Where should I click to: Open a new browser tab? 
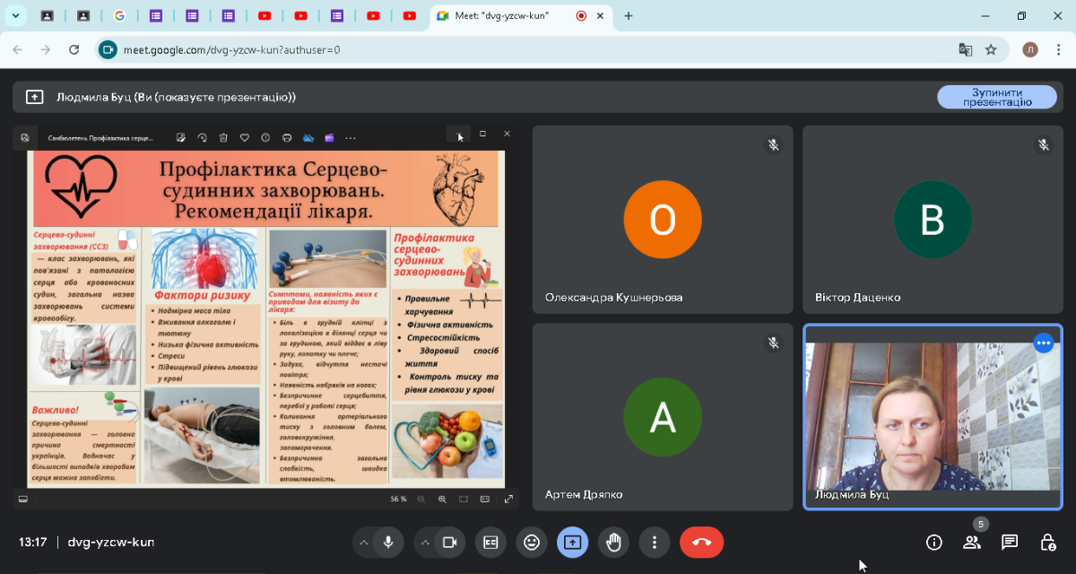click(x=629, y=16)
